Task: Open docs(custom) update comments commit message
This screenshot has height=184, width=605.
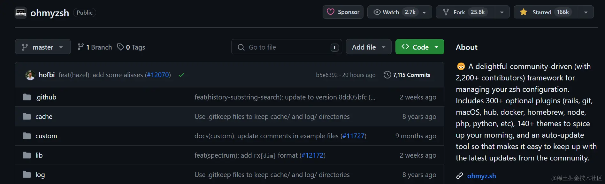Action: [267, 136]
